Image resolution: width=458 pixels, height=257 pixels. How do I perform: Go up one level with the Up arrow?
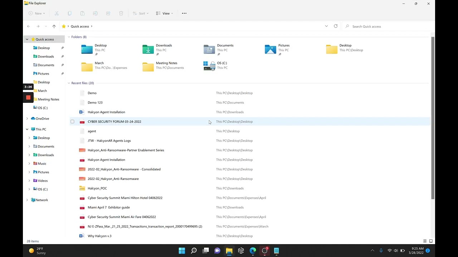[54, 26]
